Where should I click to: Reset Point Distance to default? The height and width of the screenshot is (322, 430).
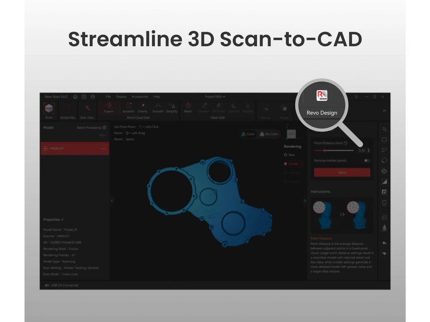pyautogui.click(x=346, y=143)
